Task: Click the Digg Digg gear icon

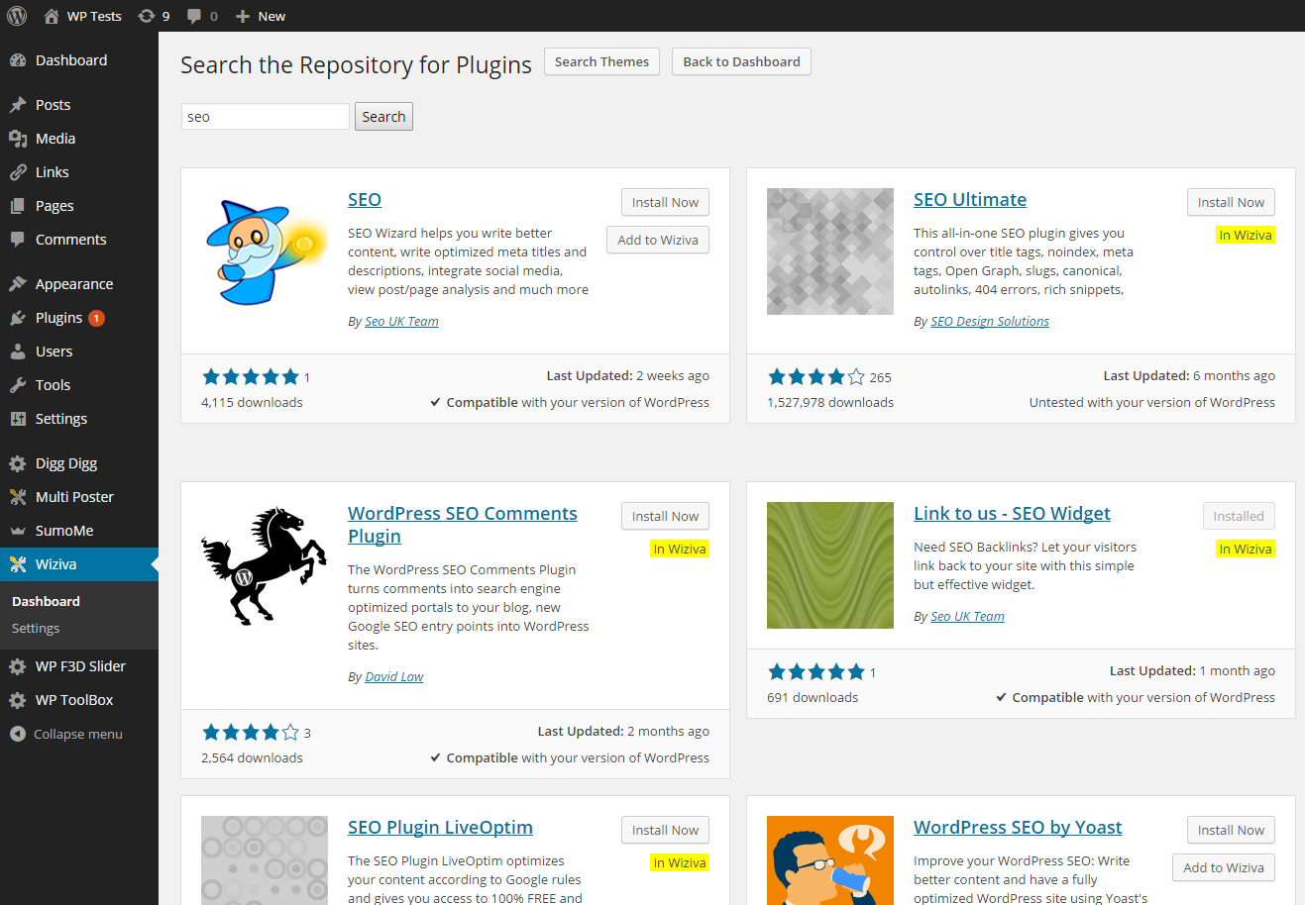Action: pyautogui.click(x=18, y=463)
